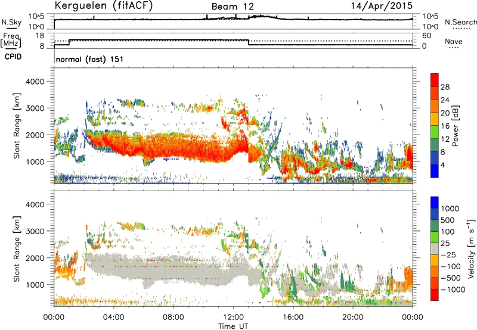Click the CPID label
This screenshot has width=477, height=330.
[x=13, y=57]
